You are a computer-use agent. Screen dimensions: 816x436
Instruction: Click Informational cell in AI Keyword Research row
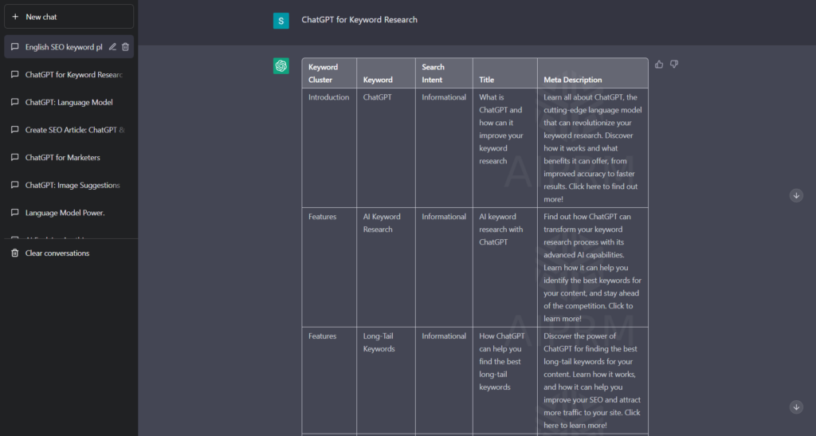(444, 268)
